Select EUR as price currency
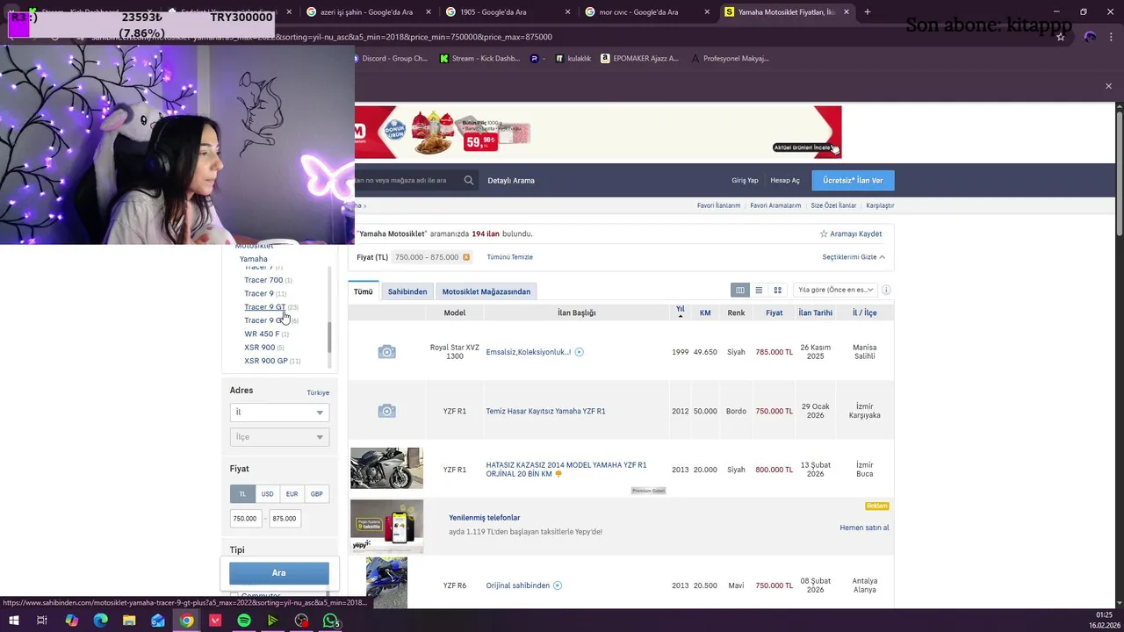 tap(292, 494)
